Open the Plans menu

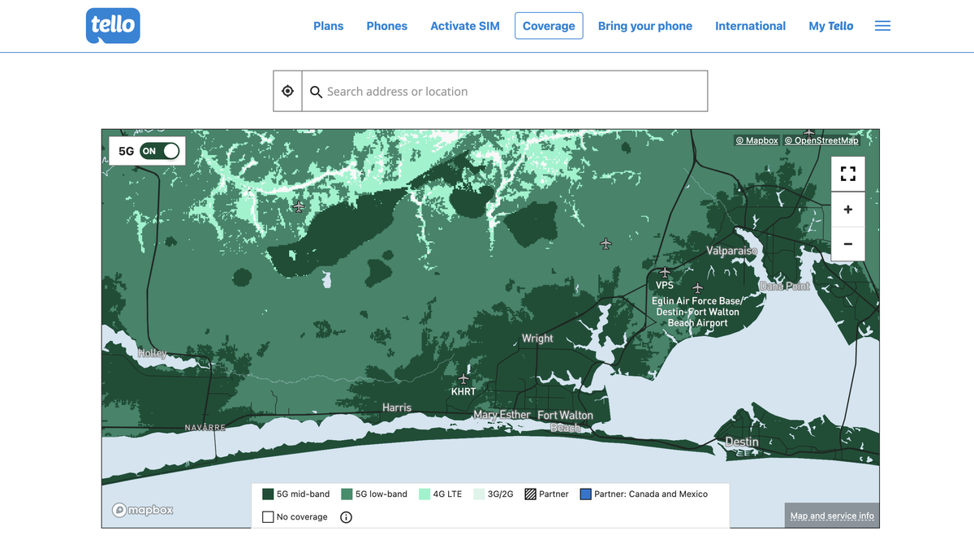[328, 26]
